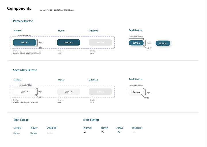
Task: Click the Normal text button link
Action: tap(16, 133)
